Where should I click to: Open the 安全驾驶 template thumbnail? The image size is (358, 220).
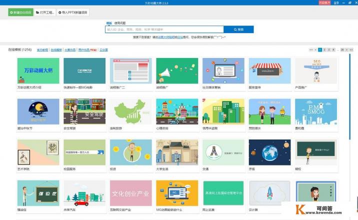[x=84, y=111]
